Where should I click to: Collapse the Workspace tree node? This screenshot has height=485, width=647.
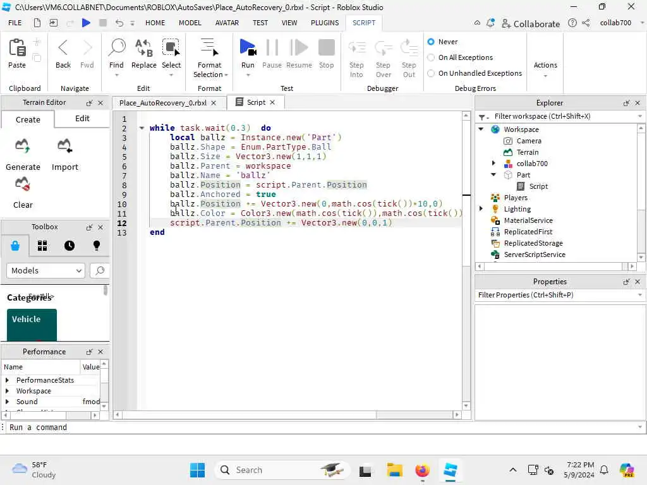[x=481, y=129]
